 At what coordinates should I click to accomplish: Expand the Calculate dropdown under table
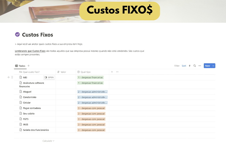(x=48, y=141)
